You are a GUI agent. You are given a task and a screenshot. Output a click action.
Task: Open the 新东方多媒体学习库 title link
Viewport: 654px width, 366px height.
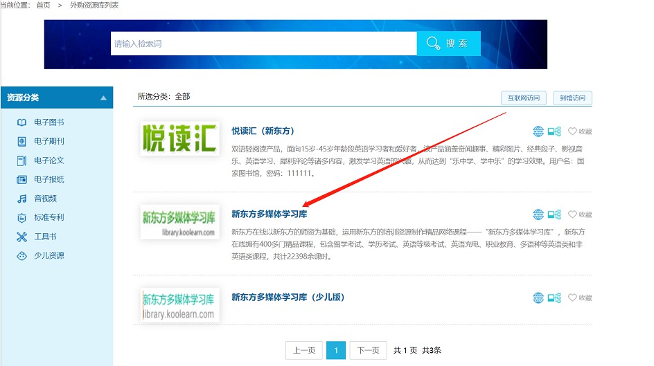click(269, 214)
